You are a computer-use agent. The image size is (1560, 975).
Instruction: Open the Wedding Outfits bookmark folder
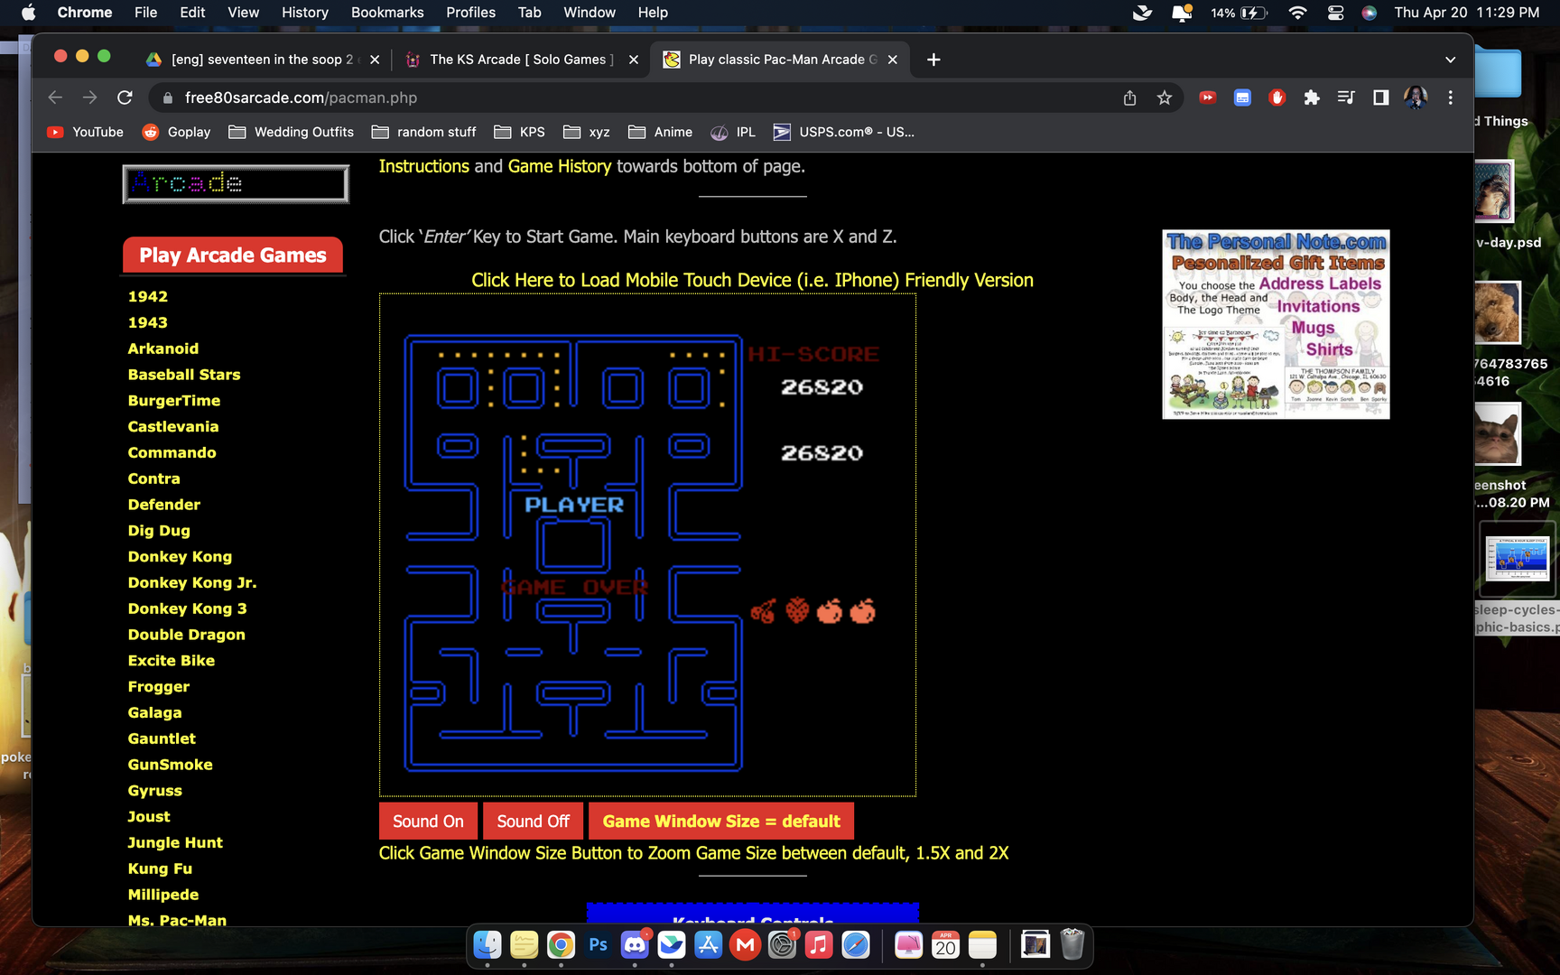click(291, 132)
